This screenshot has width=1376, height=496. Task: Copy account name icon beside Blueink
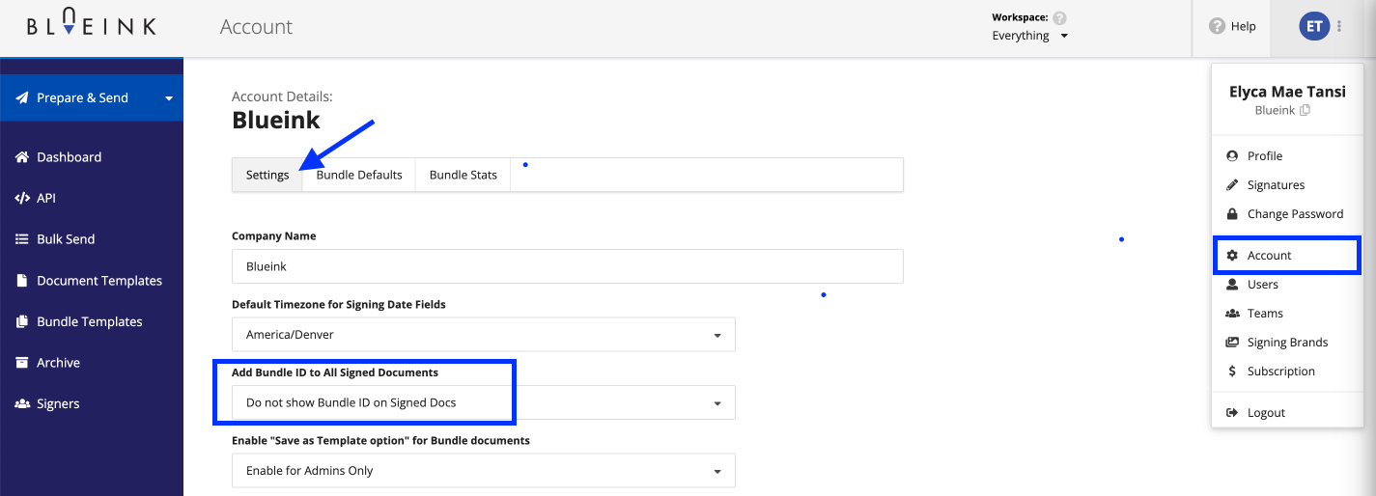pos(1305,110)
